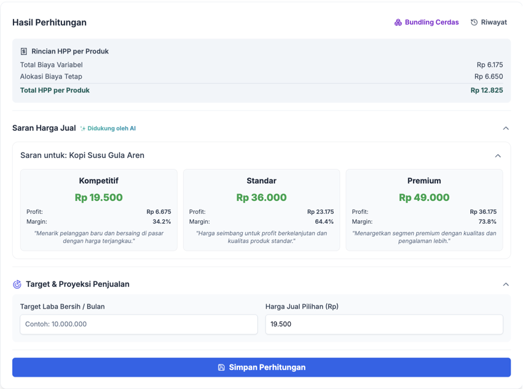The height and width of the screenshot is (389, 523).
Task: Open the Bundling Cerdas feature
Action: (426, 22)
